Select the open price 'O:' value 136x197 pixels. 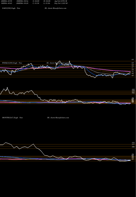point(36,1)
